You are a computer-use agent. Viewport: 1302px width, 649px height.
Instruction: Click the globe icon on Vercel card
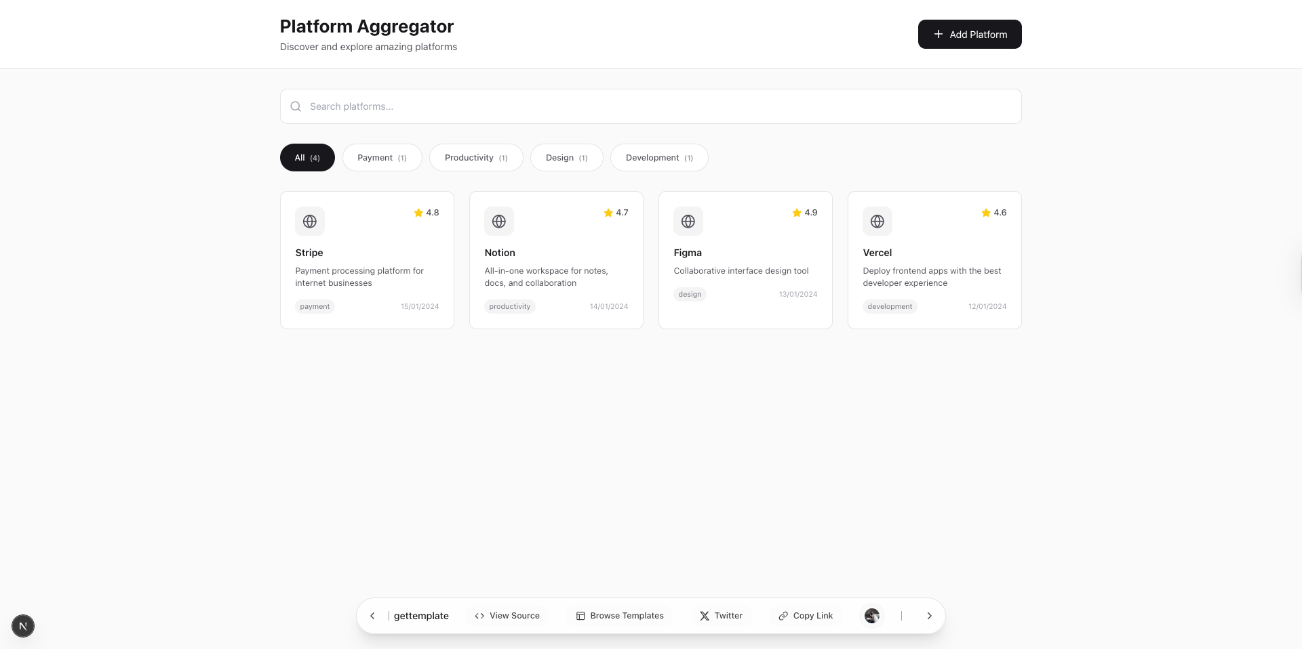877,222
